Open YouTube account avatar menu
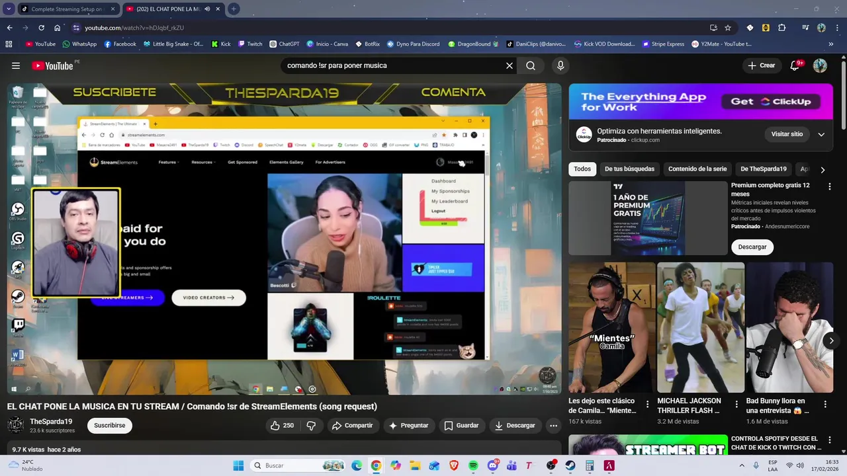The width and height of the screenshot is (847, 476). [x=820, y=65]
